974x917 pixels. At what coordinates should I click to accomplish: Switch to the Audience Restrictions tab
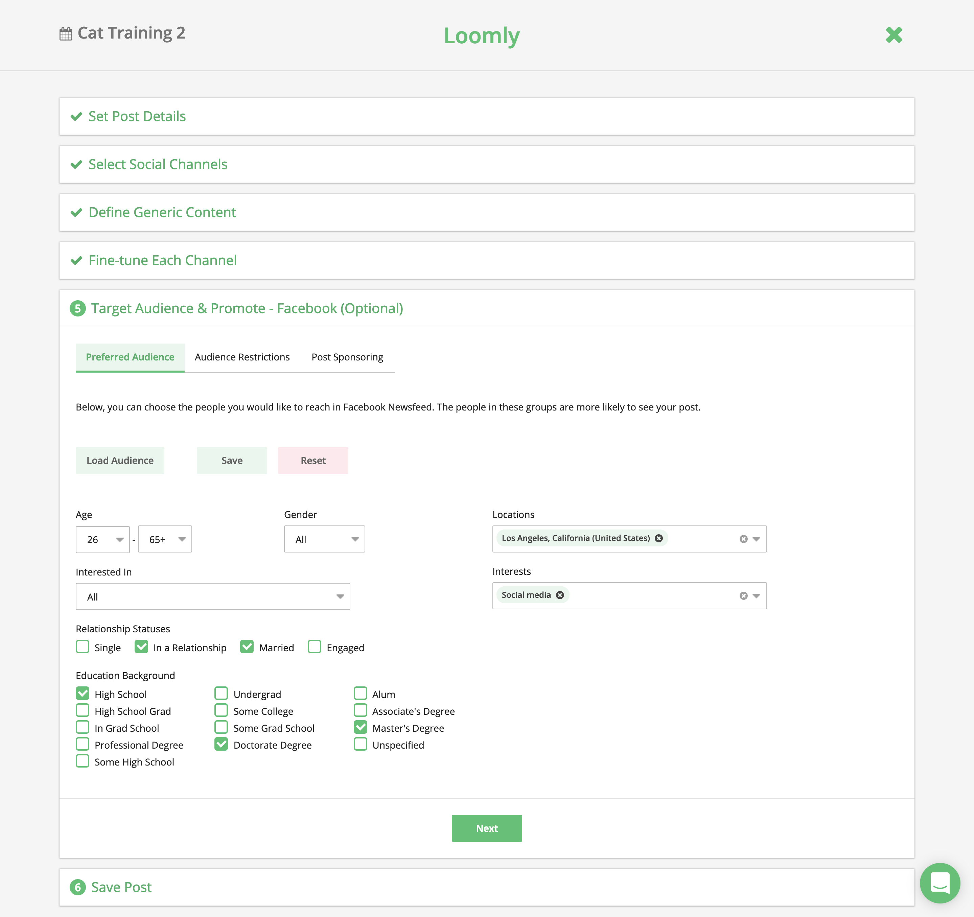[x=242, y=357]
